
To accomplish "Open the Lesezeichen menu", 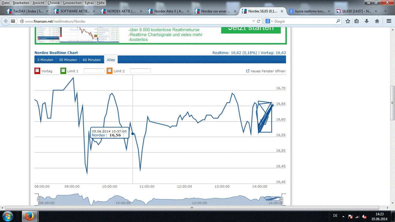I will [x=73, y=3].
